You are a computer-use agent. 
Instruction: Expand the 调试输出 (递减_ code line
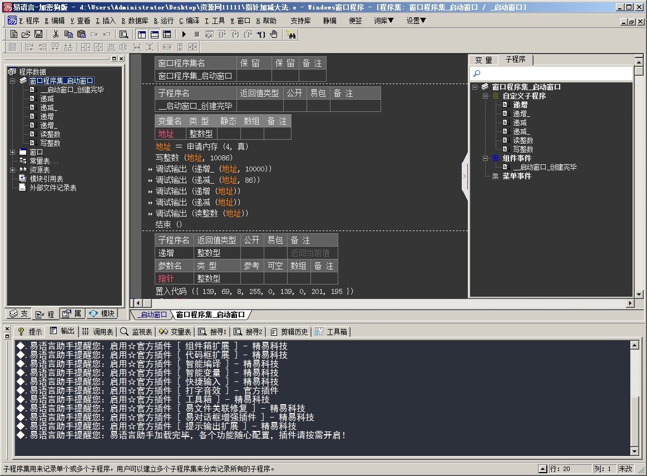pos(150,180)
